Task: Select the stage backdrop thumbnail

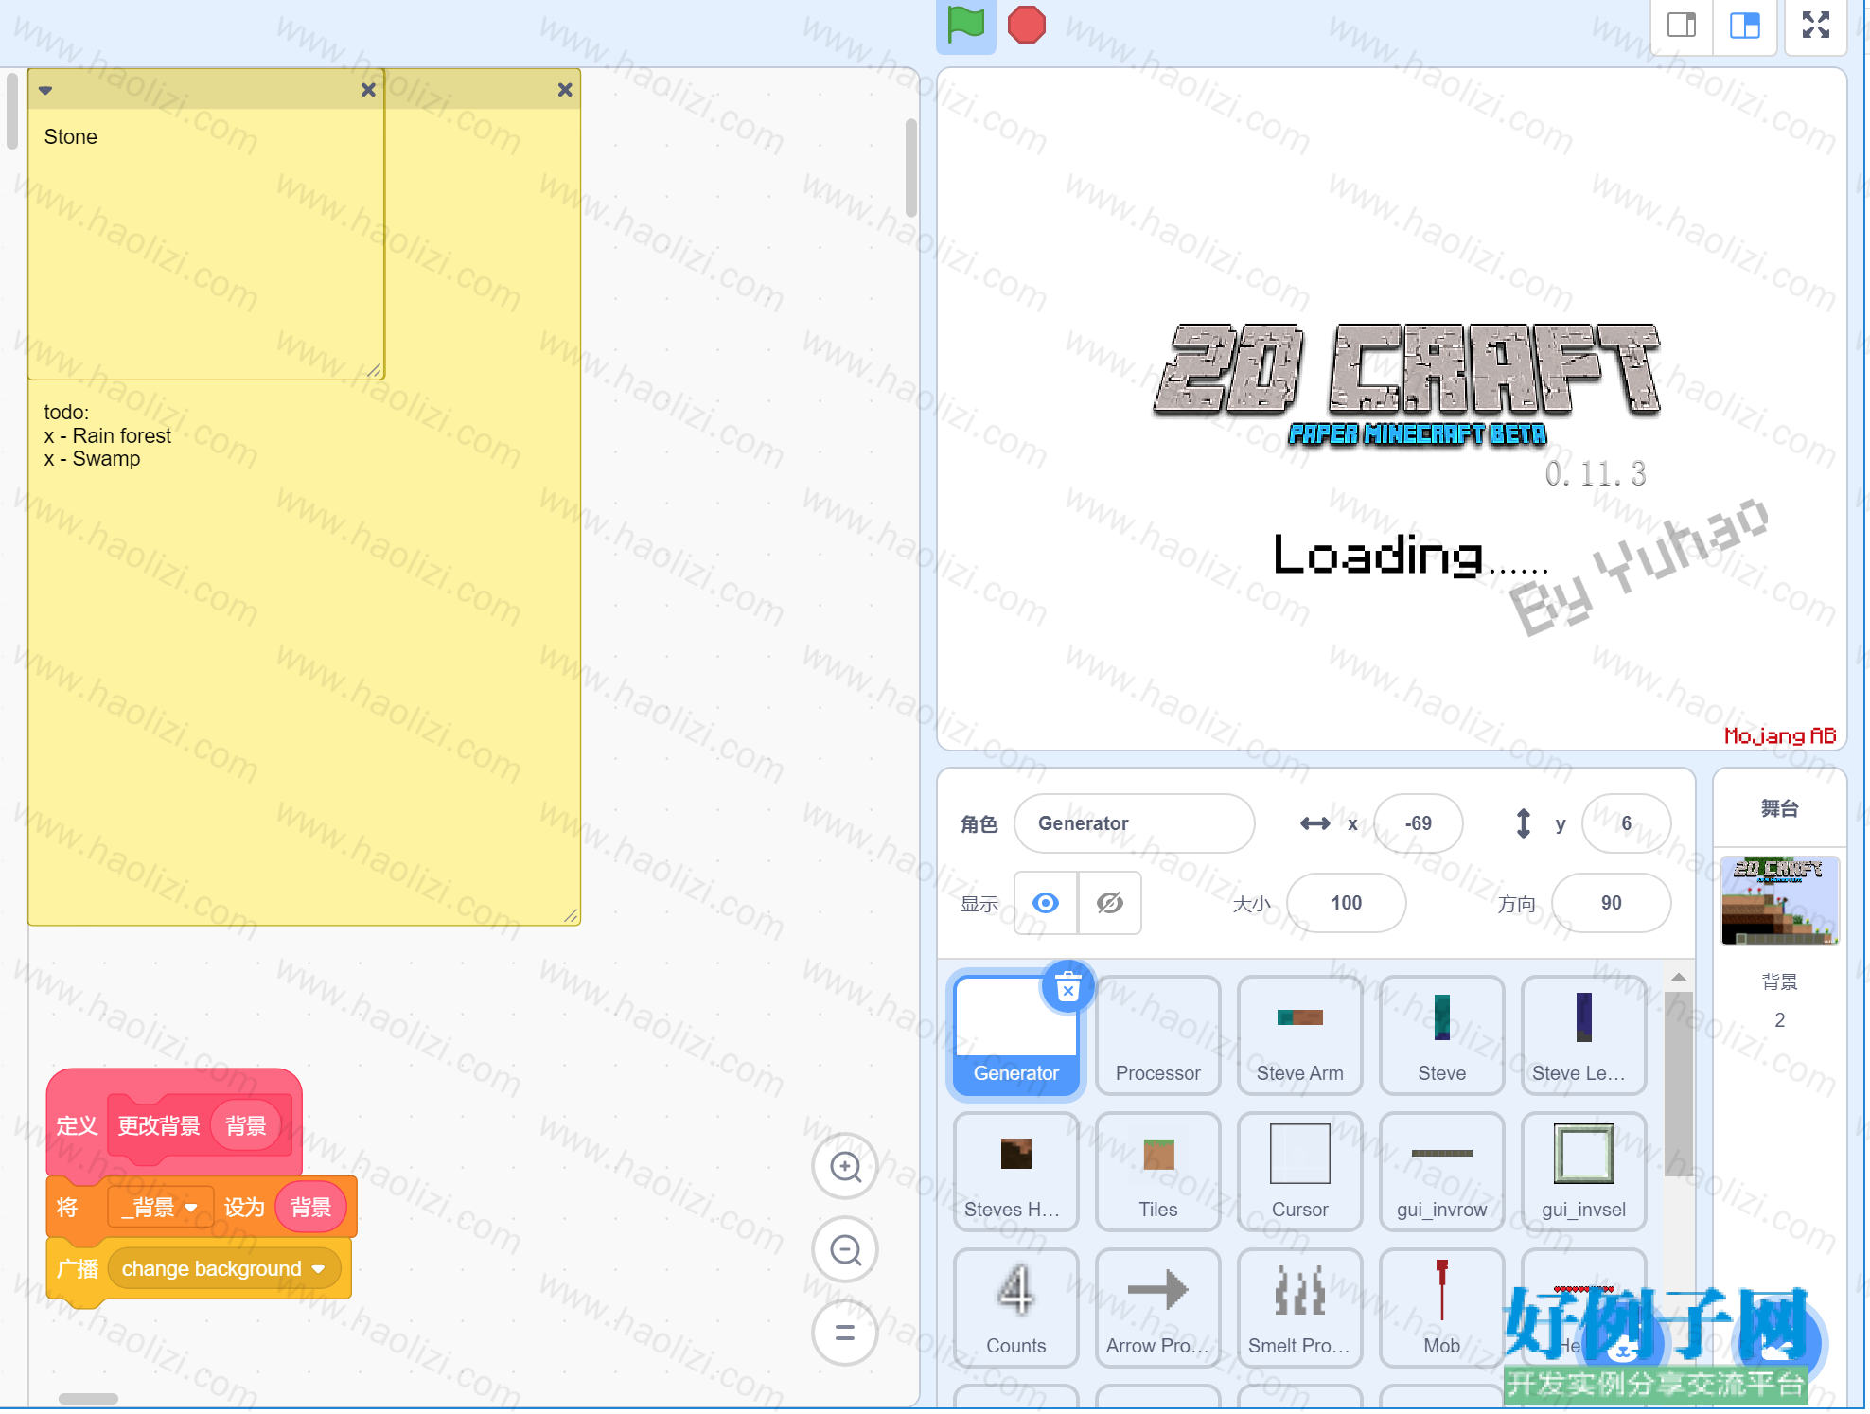Action: tap(1780, 901)
